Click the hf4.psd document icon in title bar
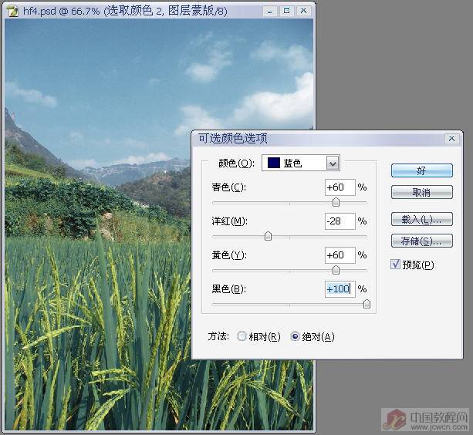The height and width of the screenshot is (435, 473). [12, 11]
